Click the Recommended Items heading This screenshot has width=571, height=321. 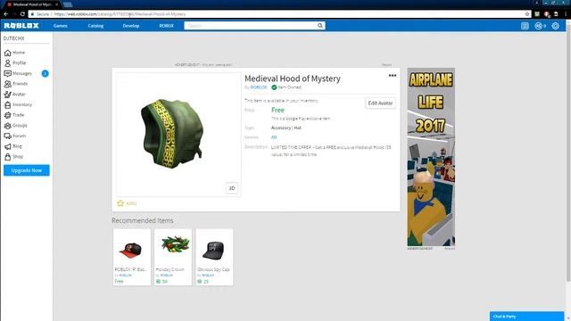point(143,220)
